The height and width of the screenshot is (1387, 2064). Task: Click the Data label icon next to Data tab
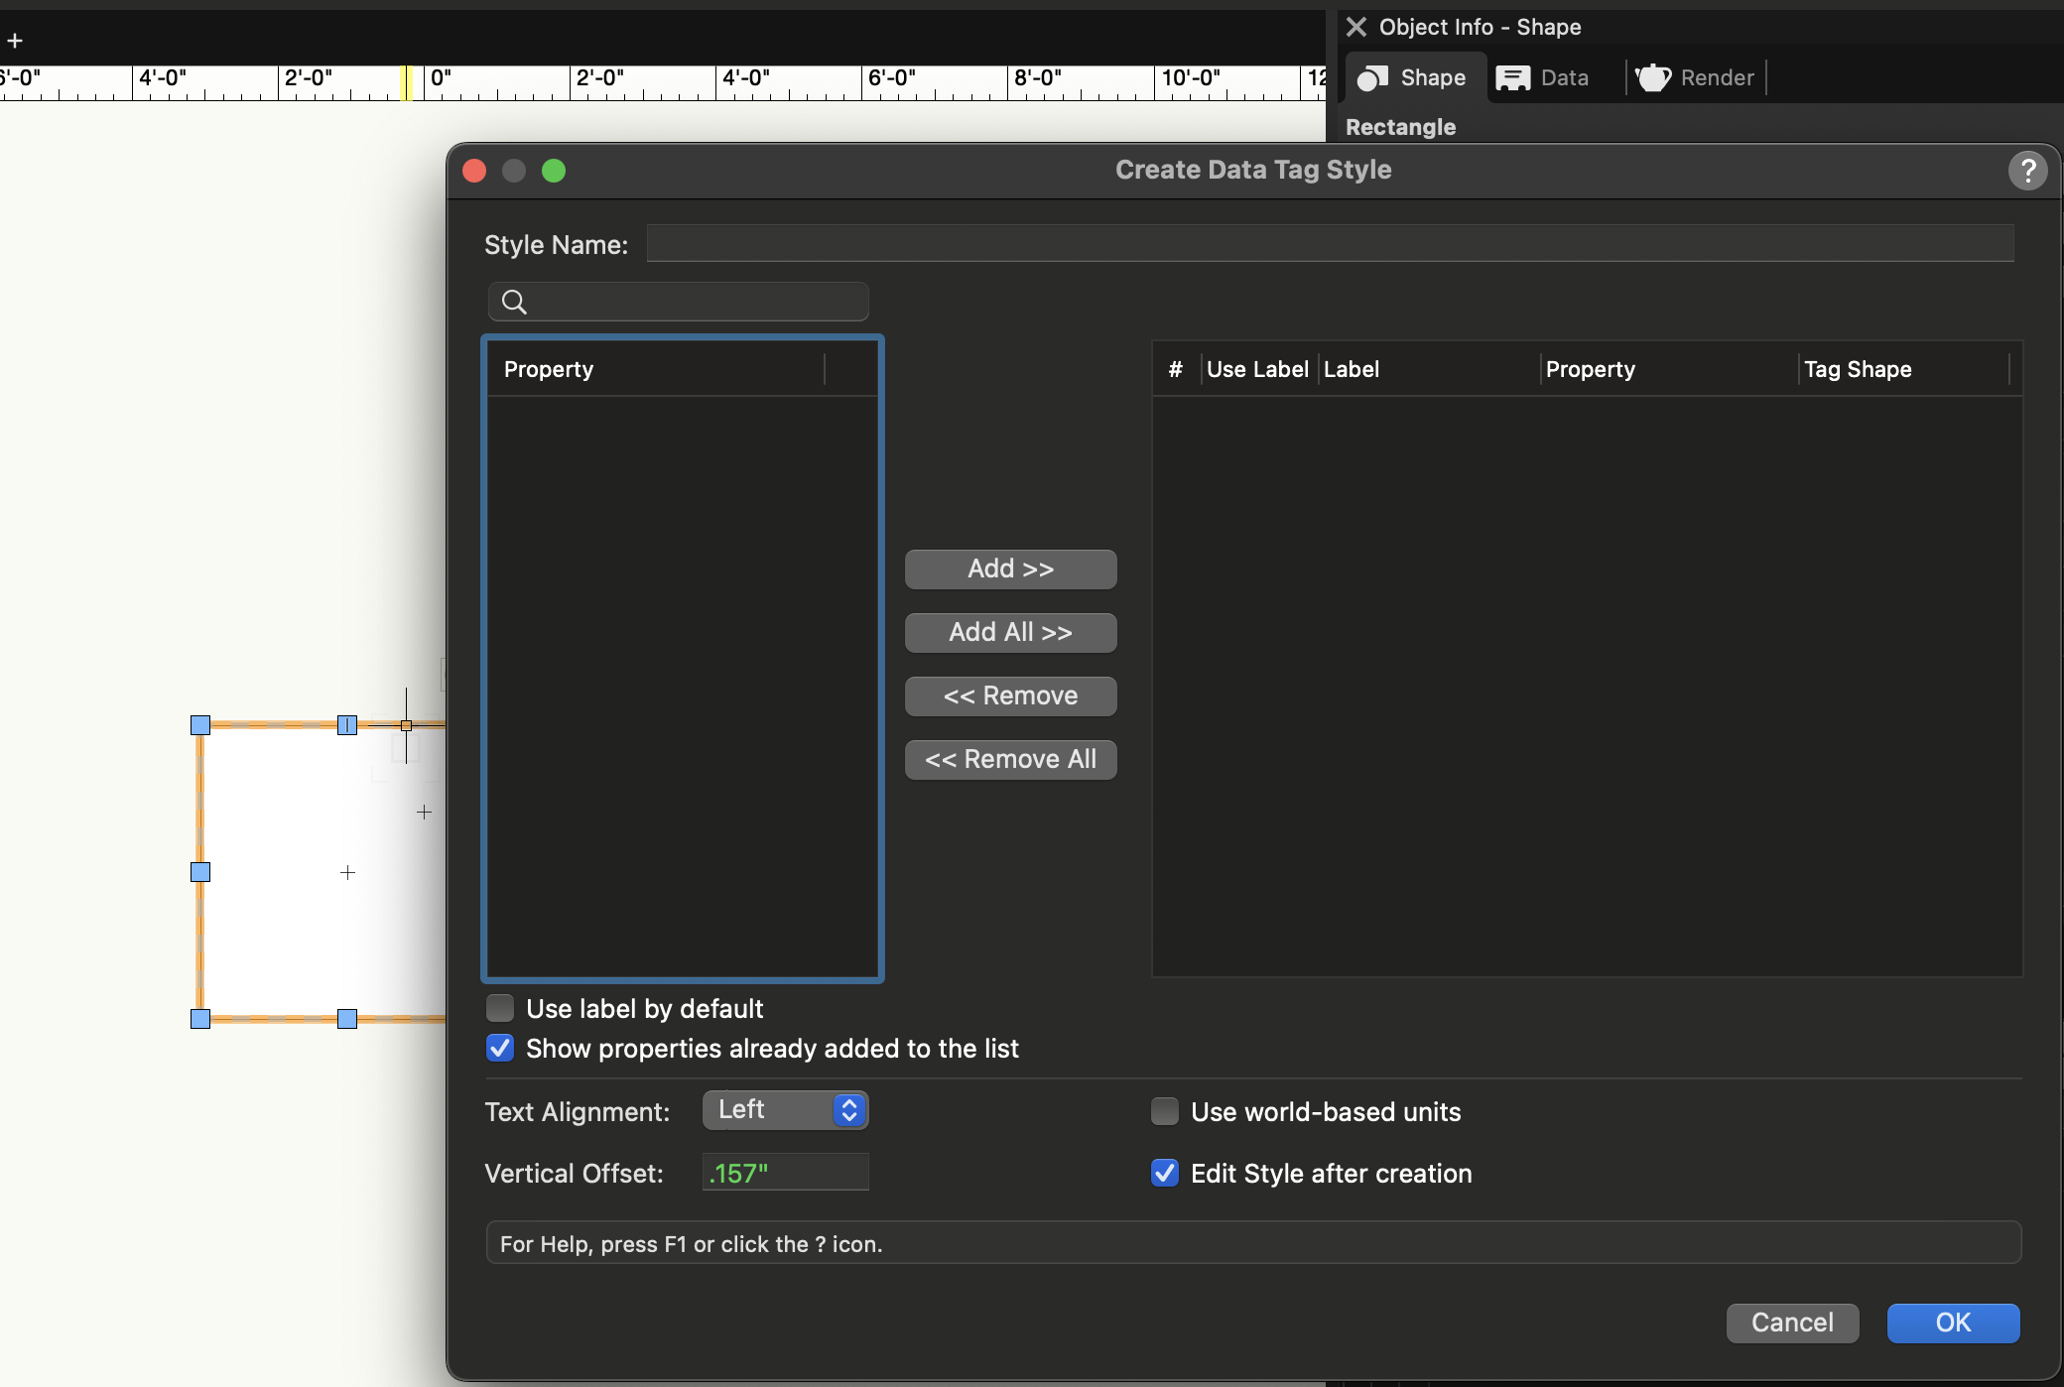[x=1512, y=77]
